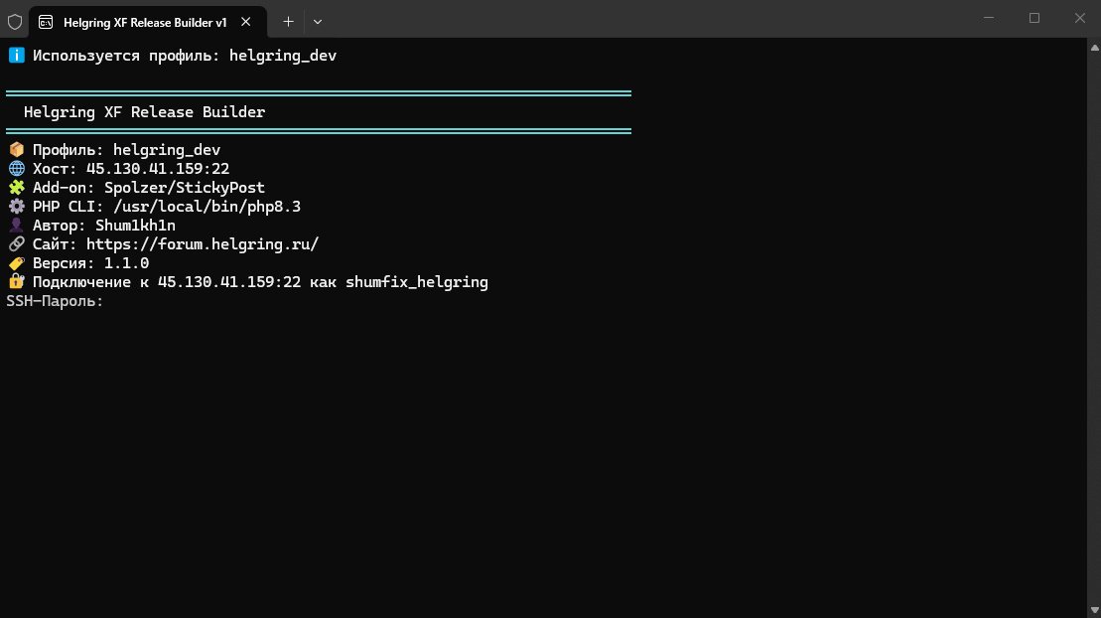Click the blue info icon at top

tap(16, 56)
